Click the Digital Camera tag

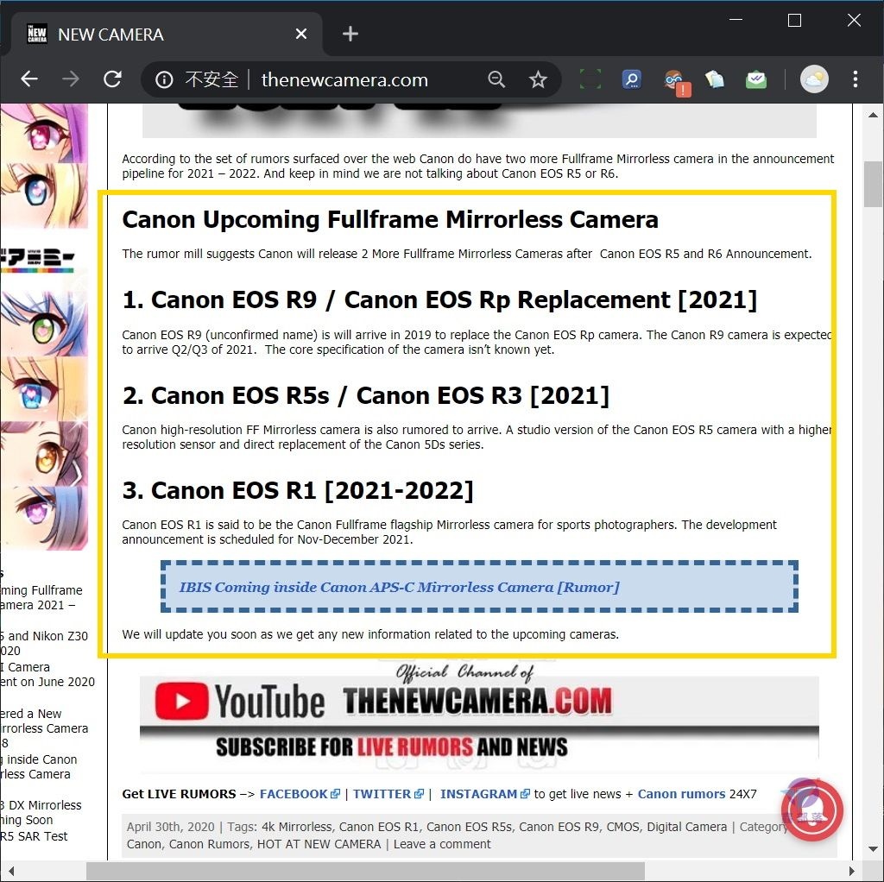[x=686, y=827]
